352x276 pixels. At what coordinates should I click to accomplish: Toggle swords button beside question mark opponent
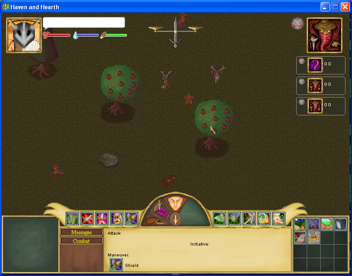pos(301,61)
